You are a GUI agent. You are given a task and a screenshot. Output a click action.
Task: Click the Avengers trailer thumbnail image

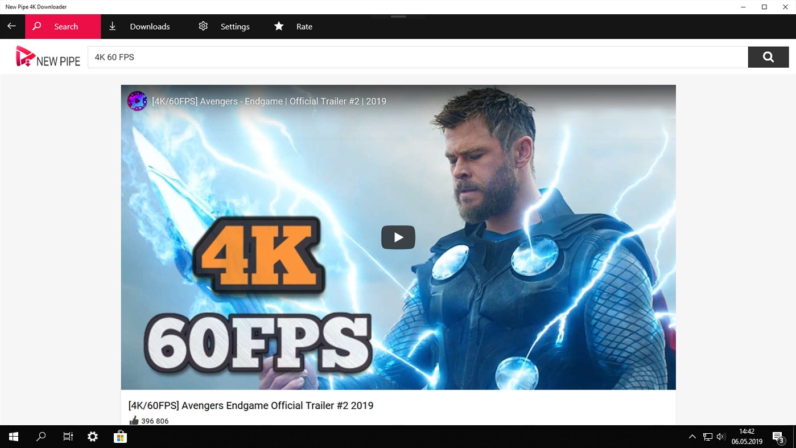pyautogui.click(x=398, y=237)
